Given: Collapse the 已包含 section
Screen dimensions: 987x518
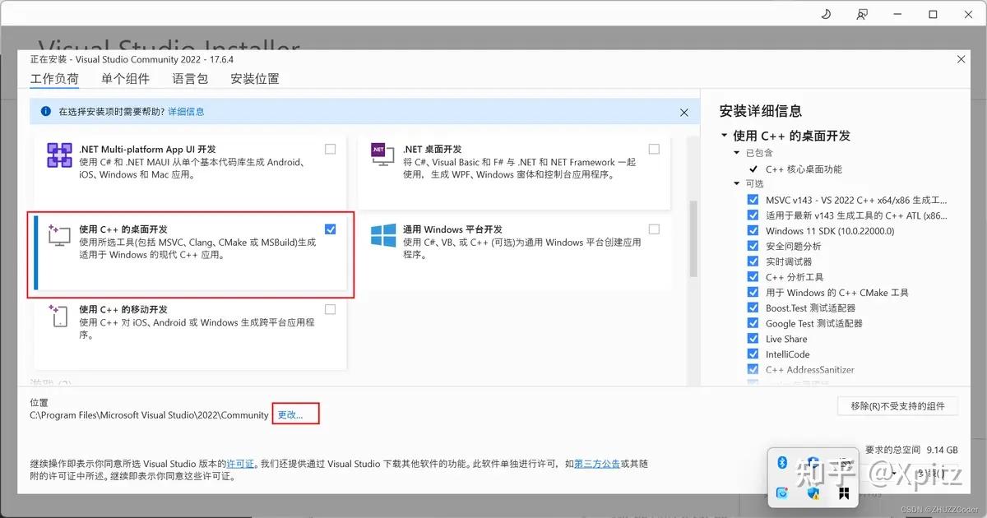Looking at the screenshot, I should tap(736, 152).
